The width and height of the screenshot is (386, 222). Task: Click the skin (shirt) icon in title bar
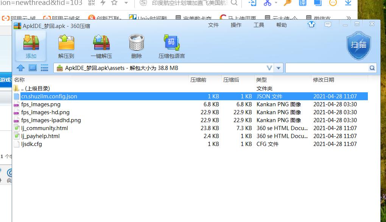311,24
